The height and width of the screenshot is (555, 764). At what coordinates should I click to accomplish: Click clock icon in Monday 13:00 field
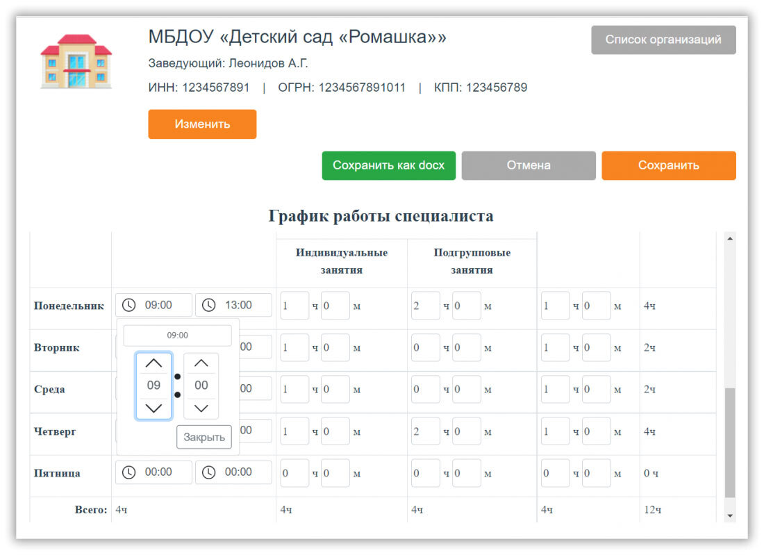tap(209, 306)
